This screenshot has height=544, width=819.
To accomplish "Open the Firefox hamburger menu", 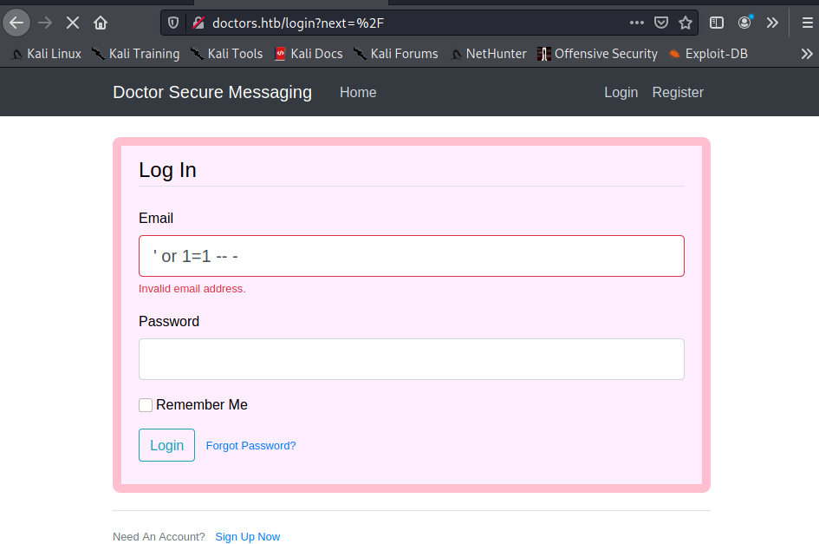I will pos(808,23).
